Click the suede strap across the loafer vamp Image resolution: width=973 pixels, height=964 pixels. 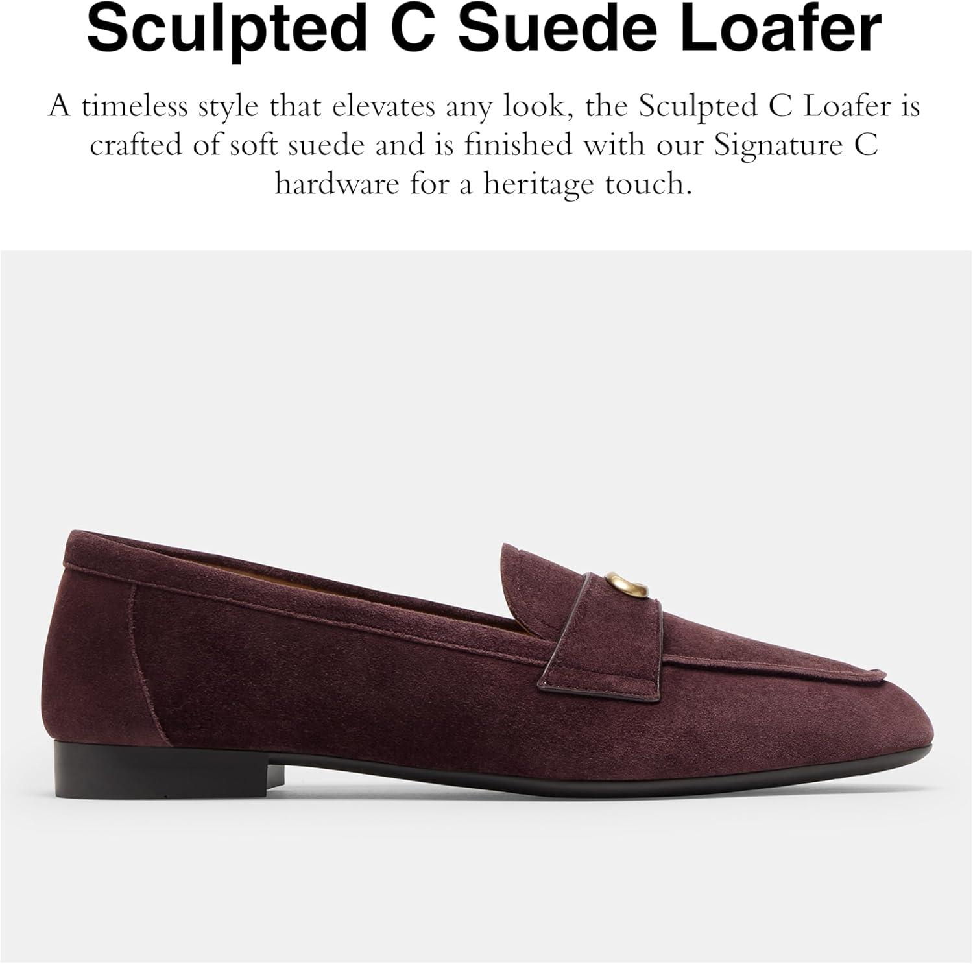pos(603,623)
